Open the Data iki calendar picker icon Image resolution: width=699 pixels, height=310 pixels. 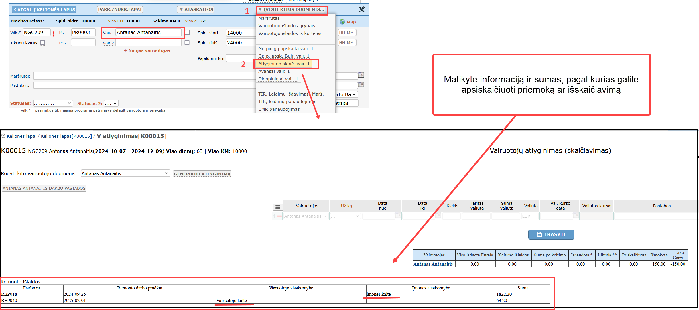(438, 216)
